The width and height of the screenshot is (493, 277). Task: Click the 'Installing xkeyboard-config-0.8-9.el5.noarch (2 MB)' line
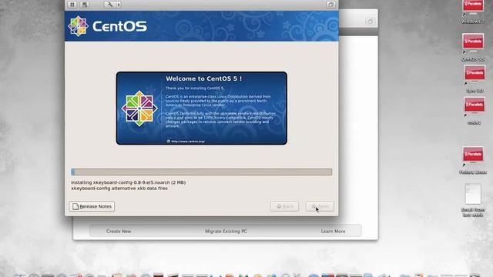[129, 182]
